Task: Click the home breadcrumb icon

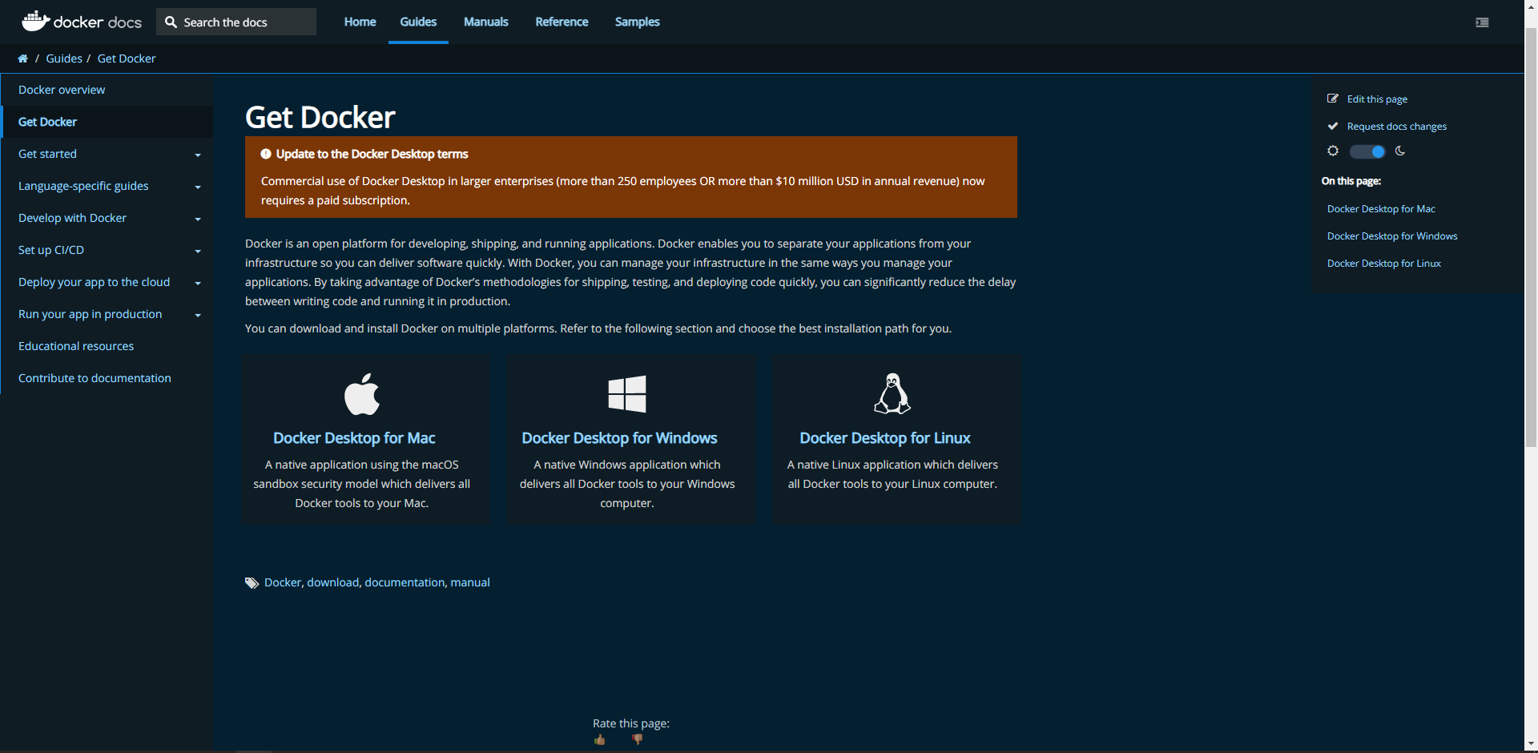Action: pyautogui.click(x=22, y=58)
